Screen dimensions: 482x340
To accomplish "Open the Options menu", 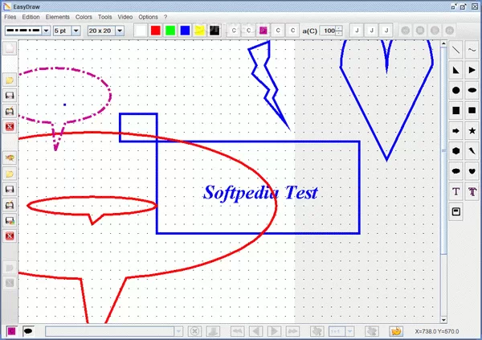I will [148, 17].
